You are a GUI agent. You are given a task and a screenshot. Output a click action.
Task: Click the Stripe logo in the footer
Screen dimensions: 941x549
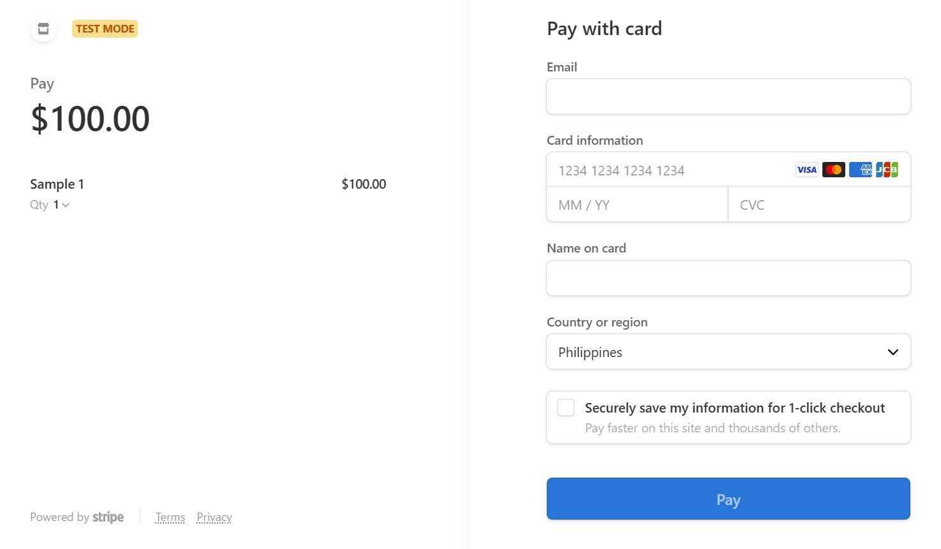108,516
